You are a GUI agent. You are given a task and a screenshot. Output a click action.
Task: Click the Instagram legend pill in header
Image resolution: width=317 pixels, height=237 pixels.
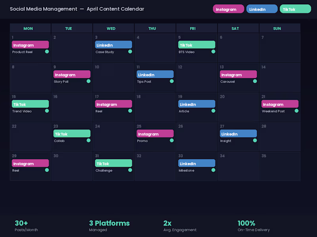pyautogui.click(x=229, y=9)
